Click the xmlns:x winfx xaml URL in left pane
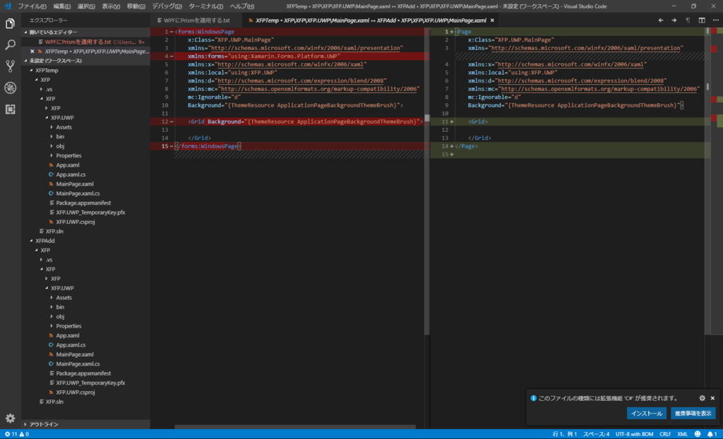The image size is (723, 439). (x=292, y=64)
